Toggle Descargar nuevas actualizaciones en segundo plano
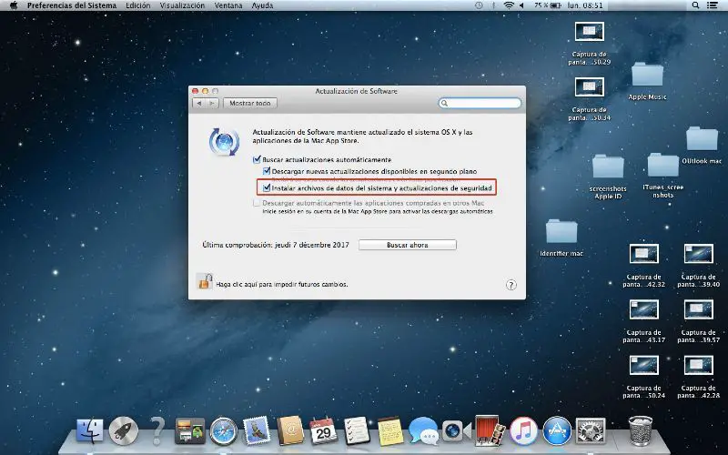Image resolution: width=728 pixels, height=455 pixels. coord(267,171)
